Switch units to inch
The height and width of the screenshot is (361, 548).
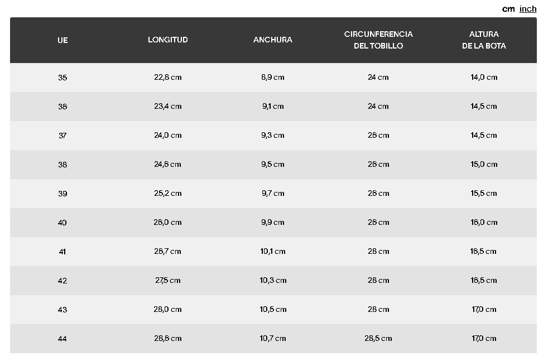click(x=528, y=9)
